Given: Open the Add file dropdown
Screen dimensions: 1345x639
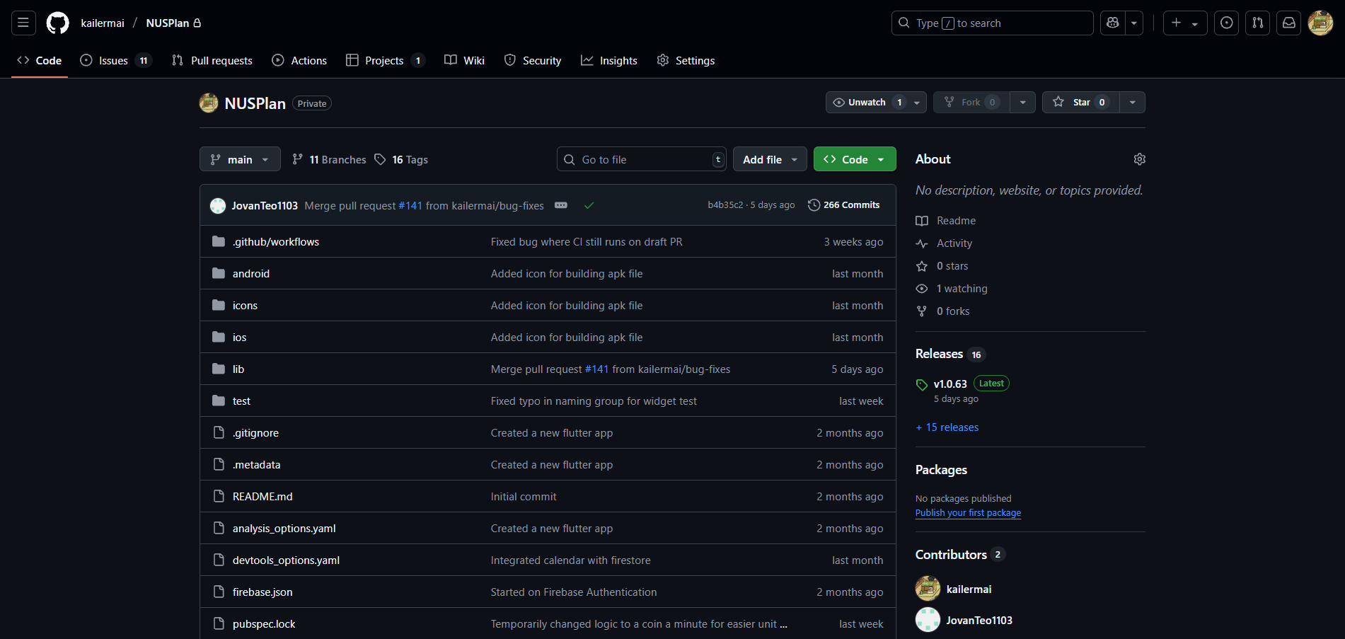Looking at the screenshot, I should (769, 159).
